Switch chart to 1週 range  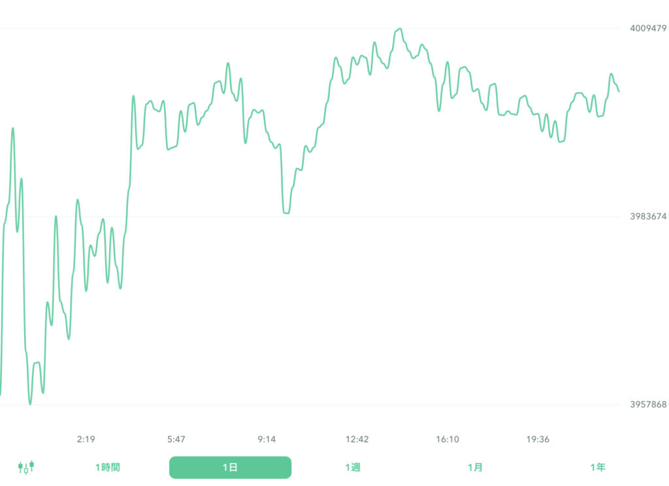(353, 467)
